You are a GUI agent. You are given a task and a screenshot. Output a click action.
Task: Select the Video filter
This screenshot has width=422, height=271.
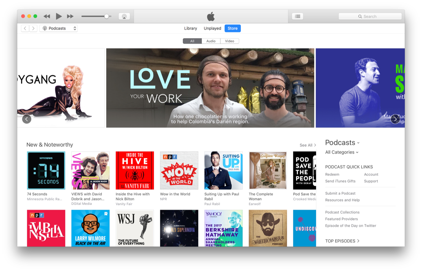(229, 41)
